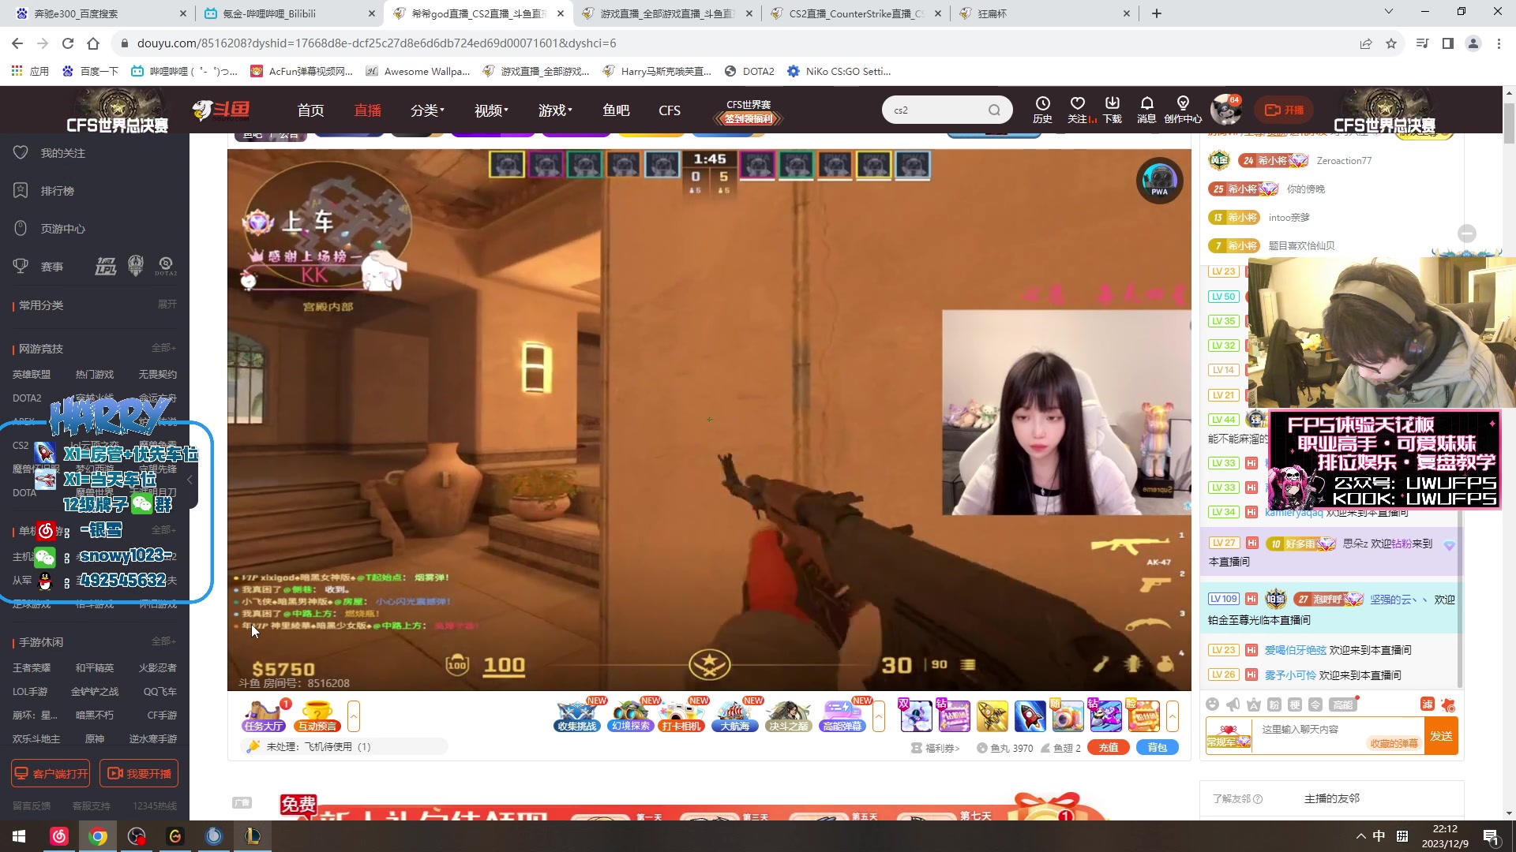Viewport: 1516px width, 852px height.
Task: Click the 开播 start streaming button
Action: pyautogui.click(x=1284, y=110)
